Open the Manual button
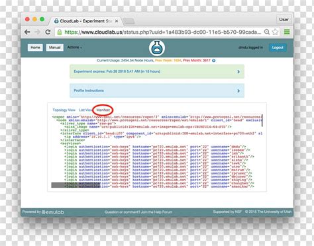314x246 pixels. (x=55, y=48)
